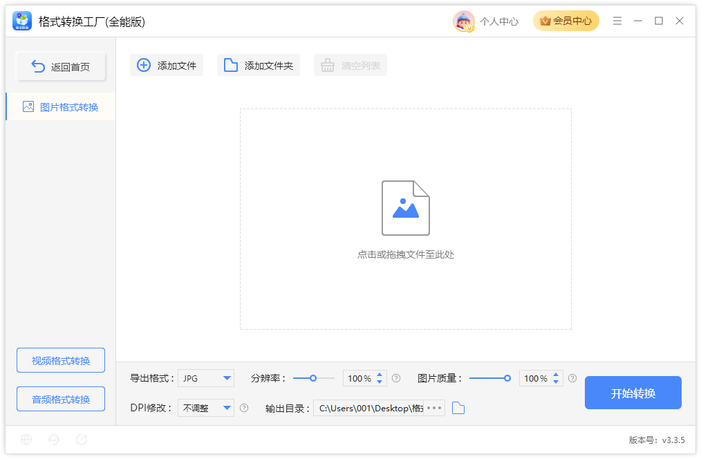This screenshot has width=701, height=459.
Task: Click the image file icon in drop zone
Action: point(406,208)
